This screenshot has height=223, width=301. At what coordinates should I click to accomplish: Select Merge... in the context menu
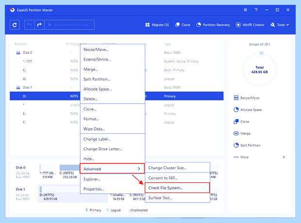point(113,69)
